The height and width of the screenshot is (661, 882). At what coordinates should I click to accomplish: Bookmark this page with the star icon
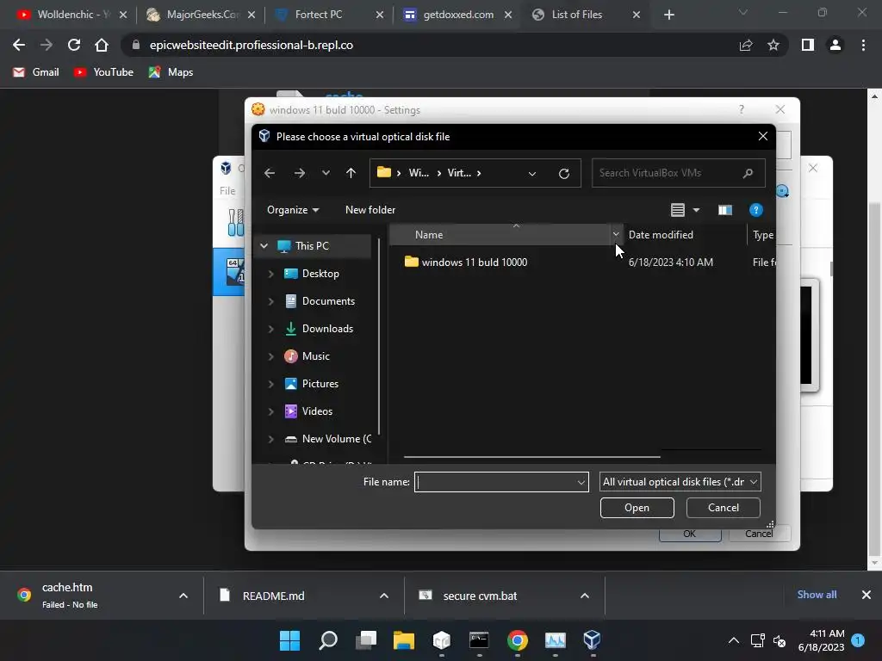click(773, 45)
